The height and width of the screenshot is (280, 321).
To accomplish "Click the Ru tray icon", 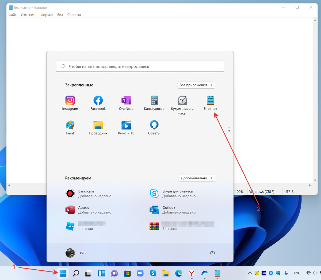I will click(x=264, y=273).
